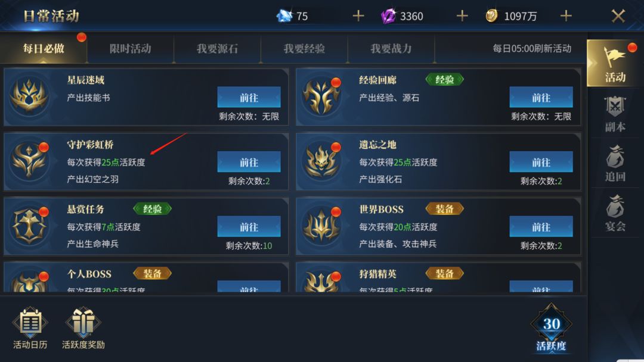The image size is (644, 362).
Task: Switch to the 我要经验 tab
Action: 304,49
